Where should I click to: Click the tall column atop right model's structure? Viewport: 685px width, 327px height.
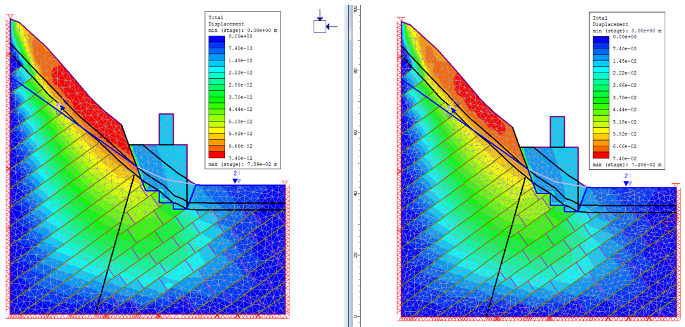(557, 132)
